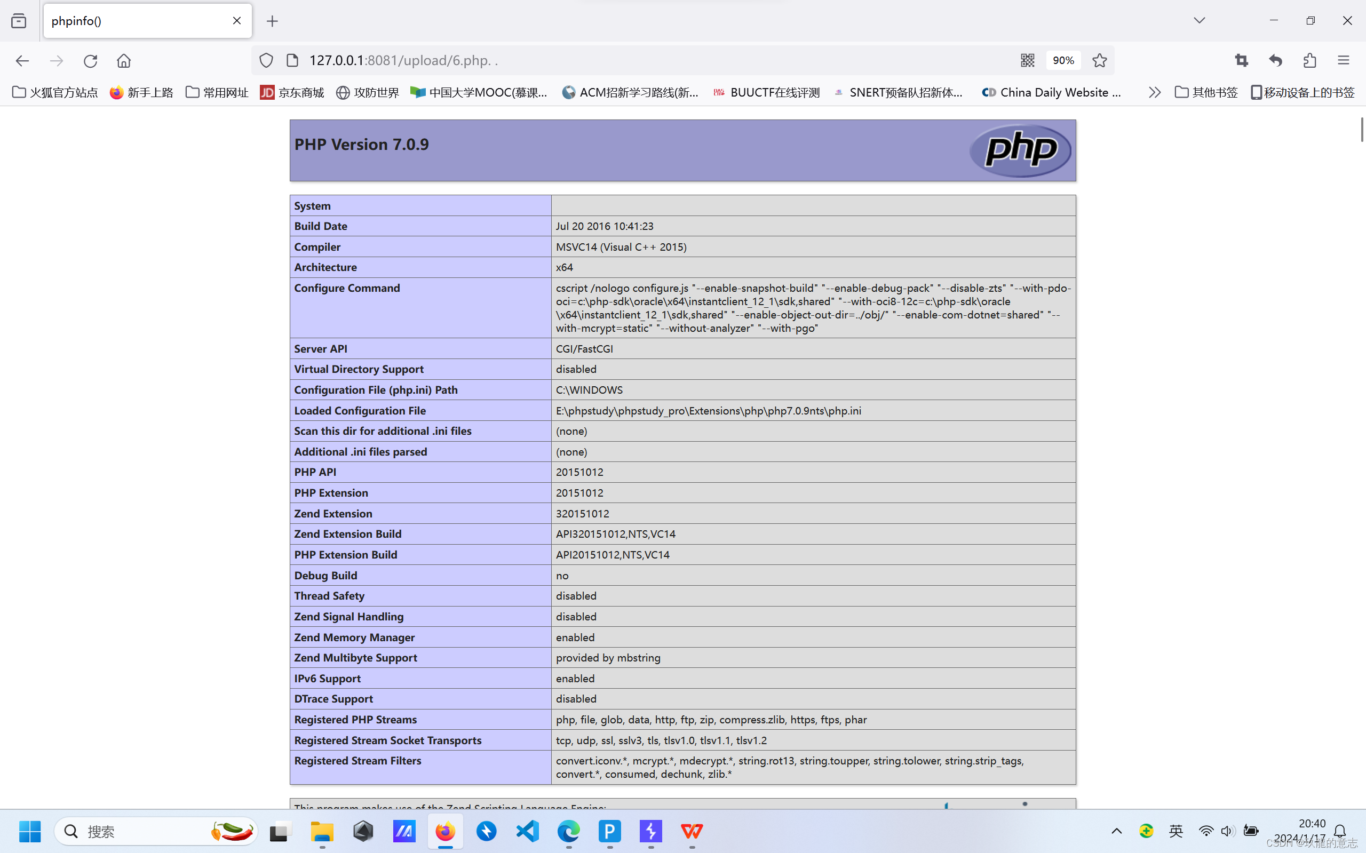Open Microsoft Edge from taskbar
Image resolution: width=1366 pixels, height=853 pixels.
pyautogui.click(x=569, y=831)
